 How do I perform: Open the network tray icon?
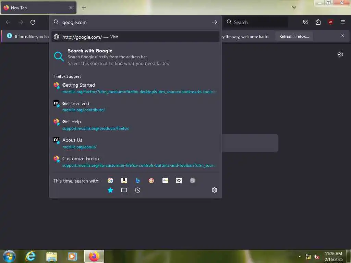(x=308, y=257)
